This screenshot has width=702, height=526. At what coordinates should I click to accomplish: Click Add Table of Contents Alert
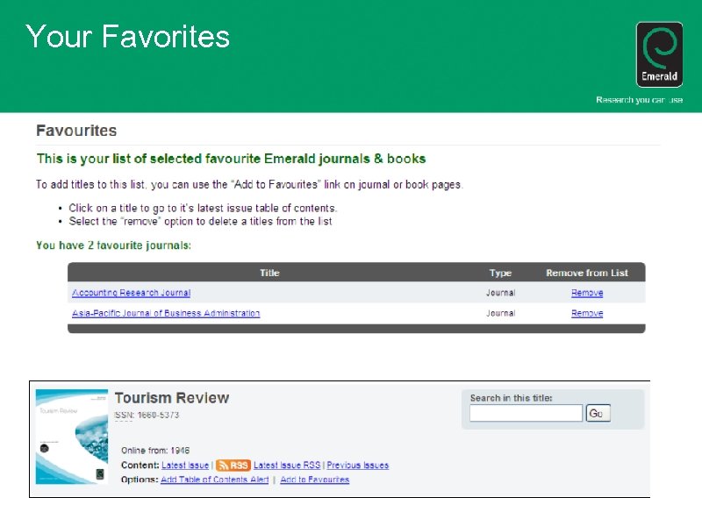tap(214, 479)
